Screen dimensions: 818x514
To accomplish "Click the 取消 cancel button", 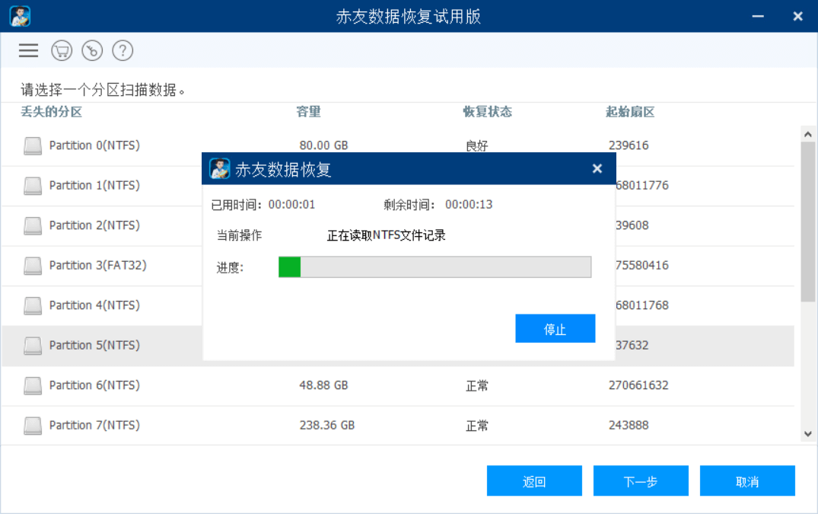I will 747,480.
